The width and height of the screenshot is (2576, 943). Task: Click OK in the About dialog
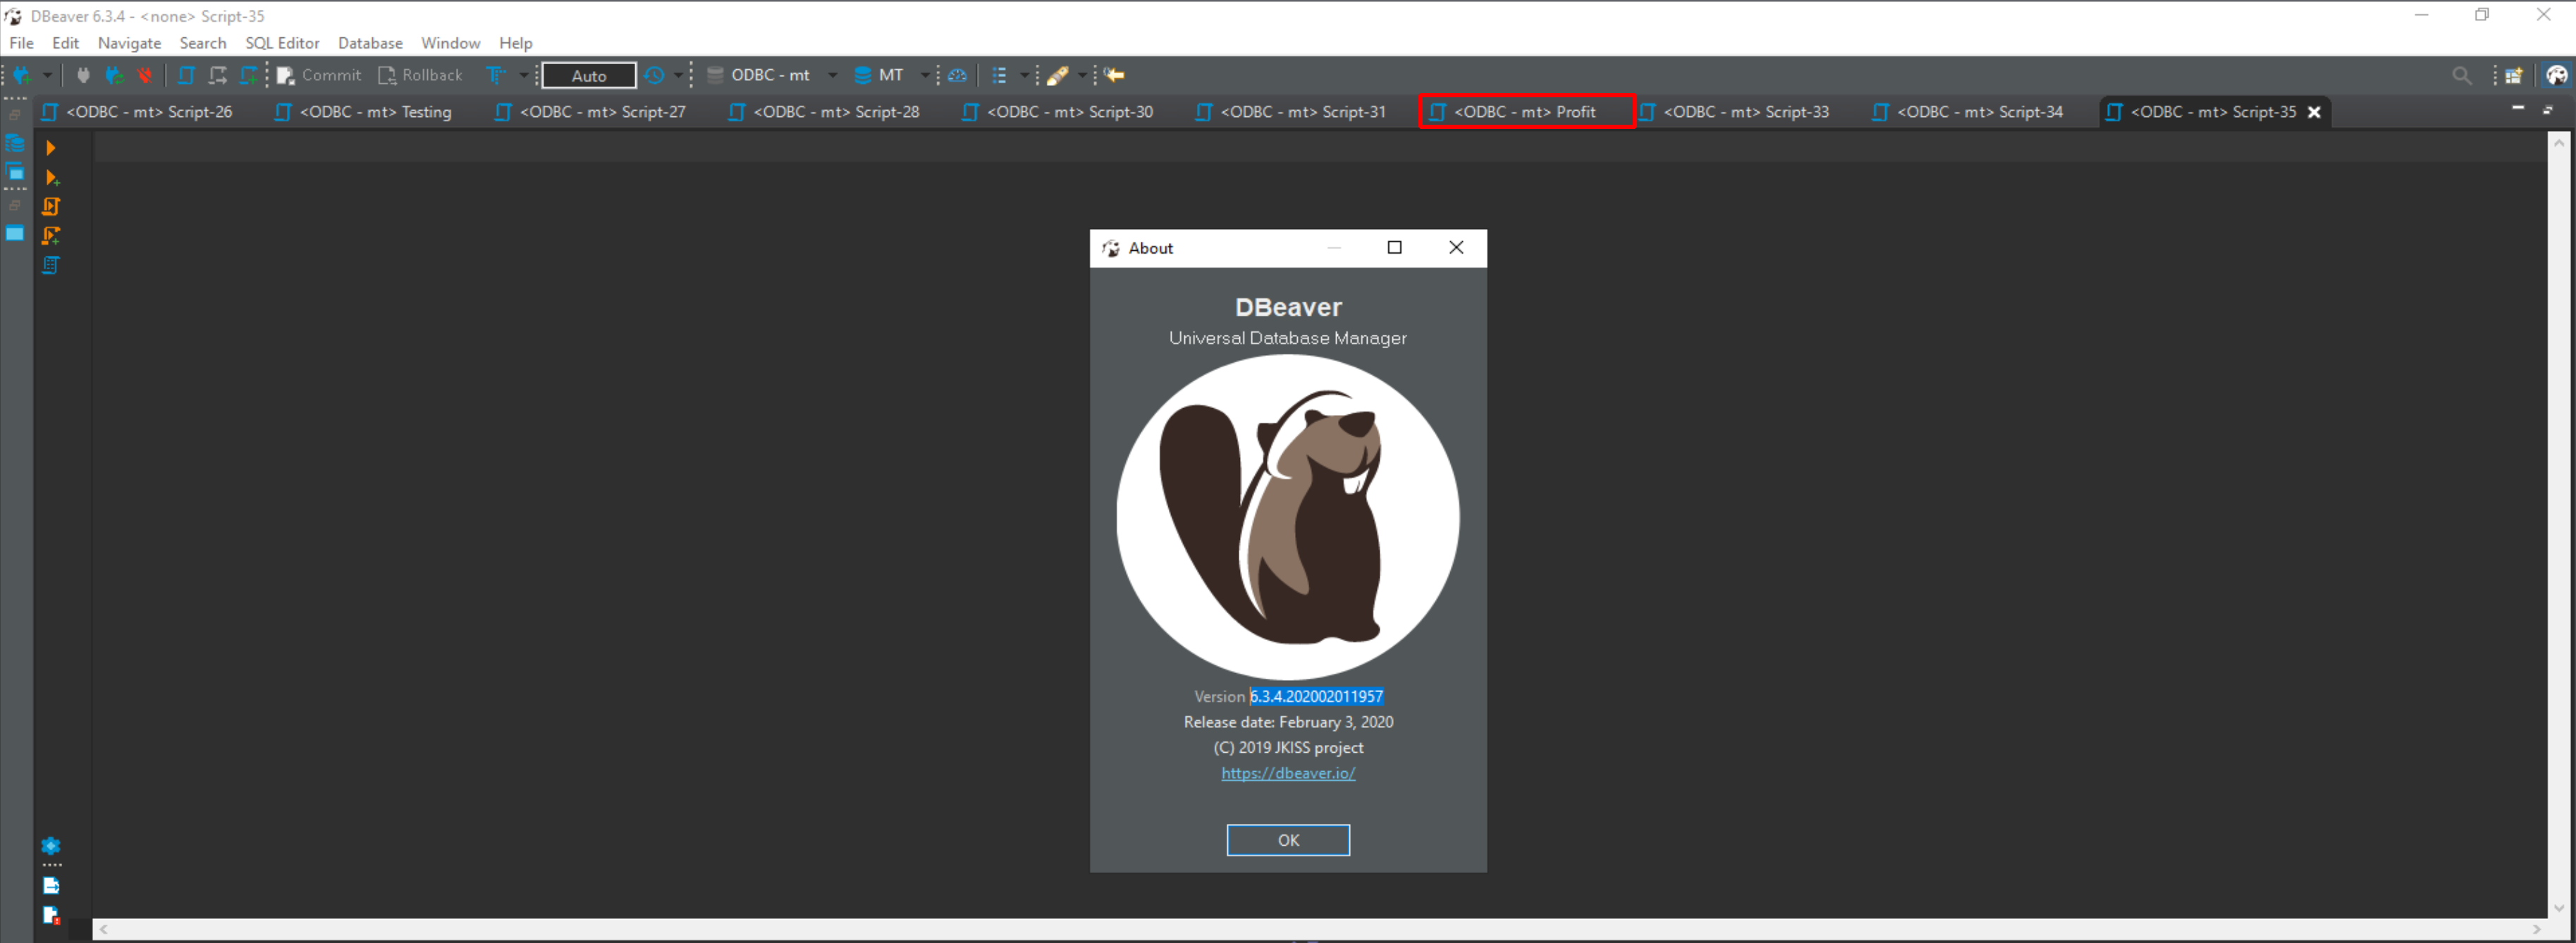click(x=1288, y=840)
